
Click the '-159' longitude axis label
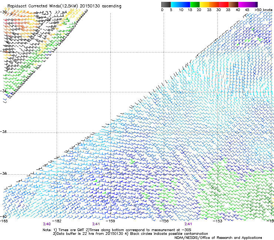point(110,221)
